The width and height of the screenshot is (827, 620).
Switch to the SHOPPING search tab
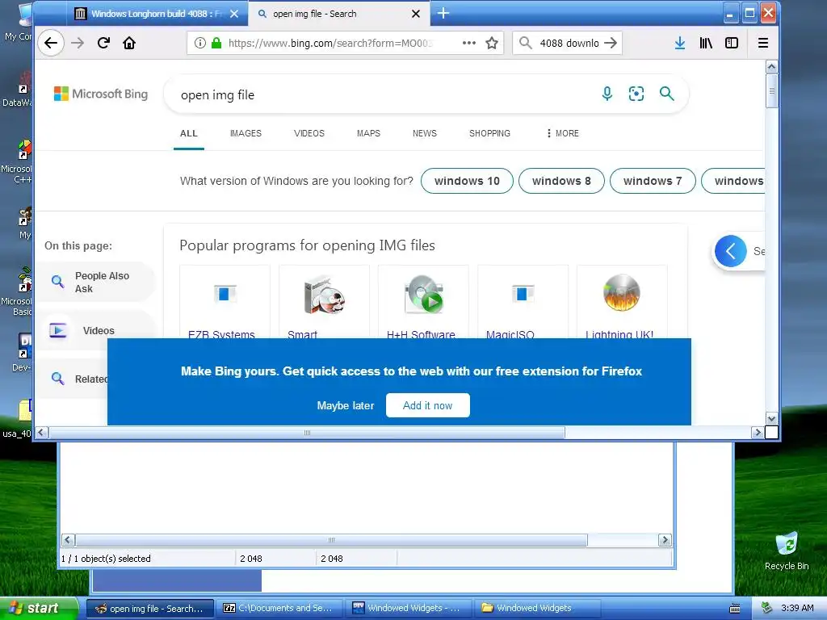[489, 133]
